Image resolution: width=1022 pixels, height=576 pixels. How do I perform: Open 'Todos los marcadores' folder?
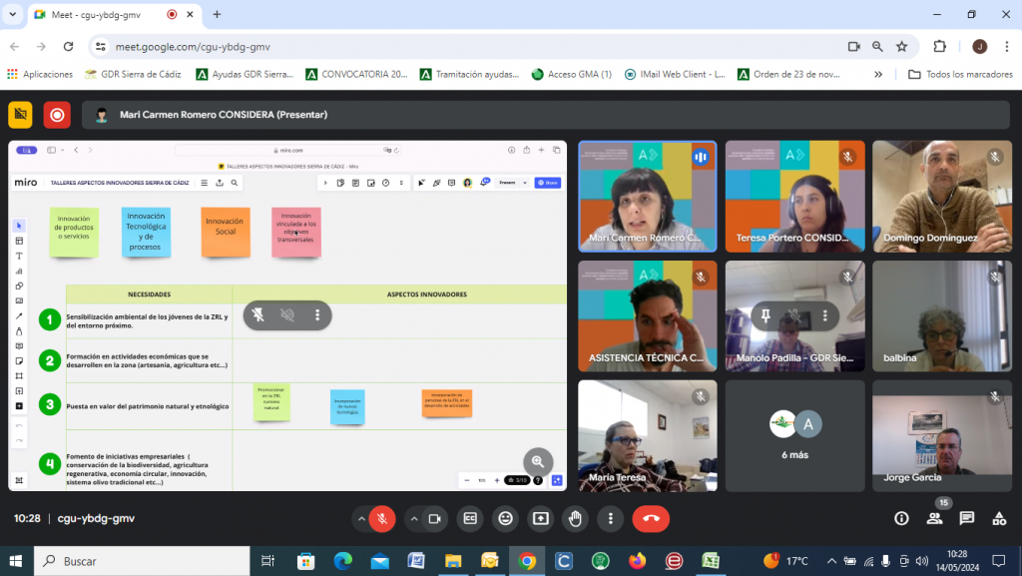pos(960,74)
